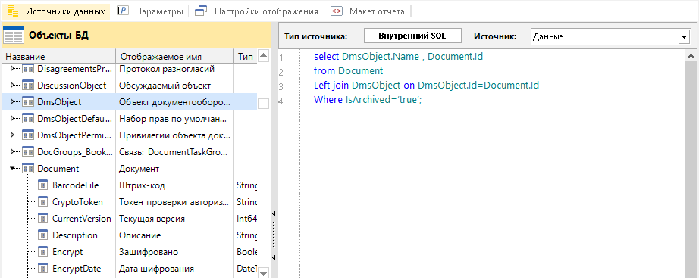Viewport: 699px width, 280px height.
Task: Click the Объекты БД panel icon
Action: [x=14, y=35]
